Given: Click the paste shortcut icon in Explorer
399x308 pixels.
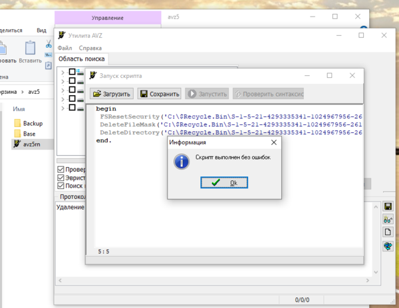Looking at the screenshot, I should point(49,66).
